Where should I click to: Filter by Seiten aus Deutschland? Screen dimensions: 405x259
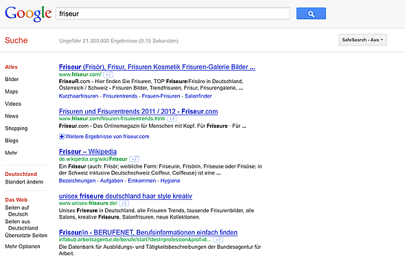pos(21,225)
